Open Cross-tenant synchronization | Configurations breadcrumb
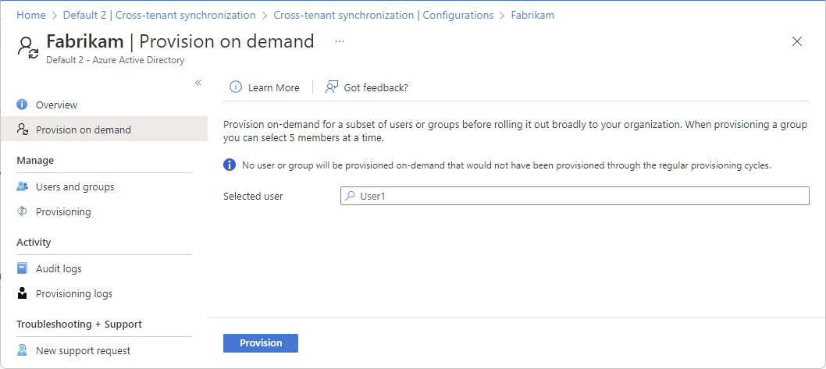Image resolution: width=826 pixels, height=369 pixels. click(383, 15)
